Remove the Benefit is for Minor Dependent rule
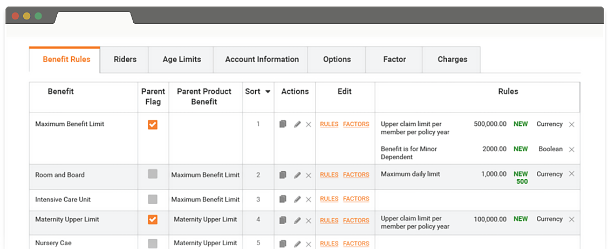 point(572,150)
